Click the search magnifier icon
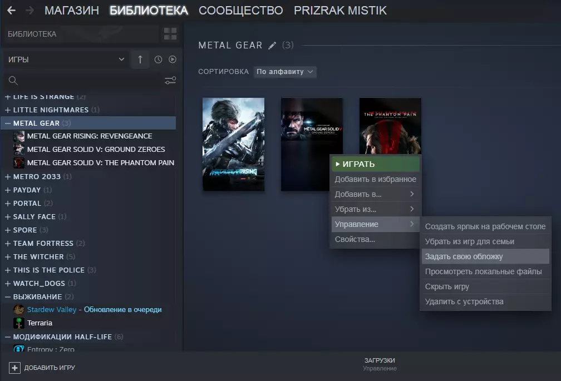 click(x=13, y=81)
